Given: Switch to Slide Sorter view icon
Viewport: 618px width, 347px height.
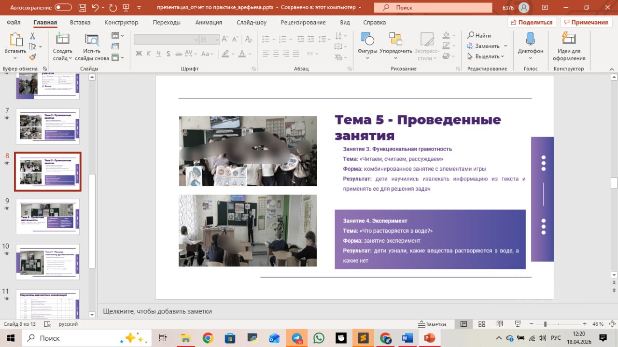Looking at the screenshot, I should pos(482,324).
